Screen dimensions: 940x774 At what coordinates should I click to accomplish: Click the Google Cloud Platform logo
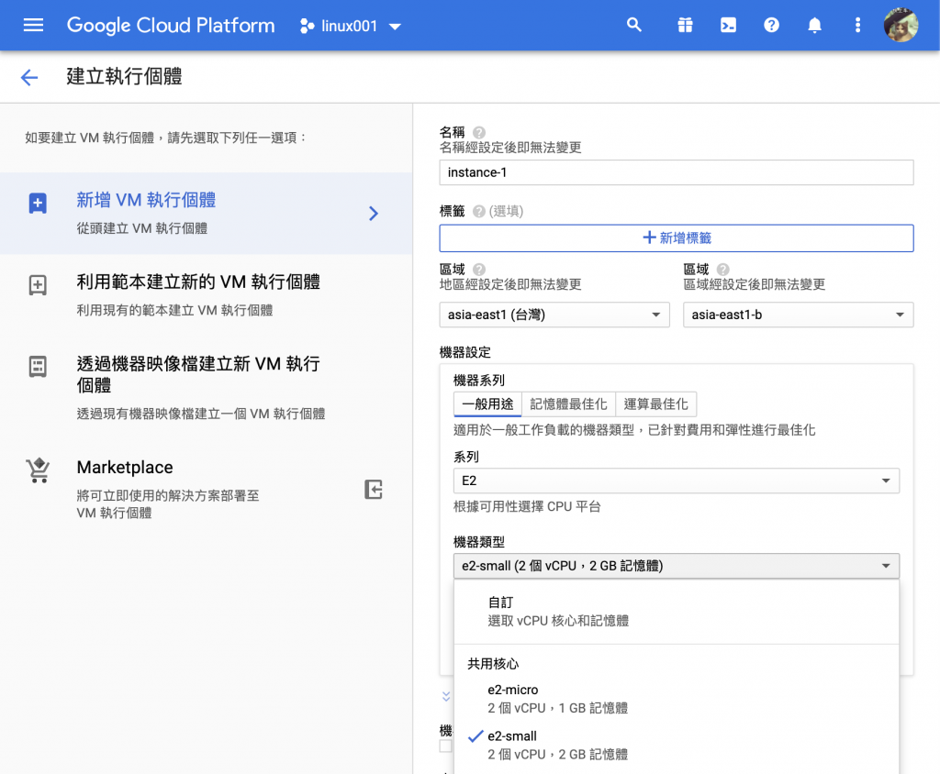[171, 25]
